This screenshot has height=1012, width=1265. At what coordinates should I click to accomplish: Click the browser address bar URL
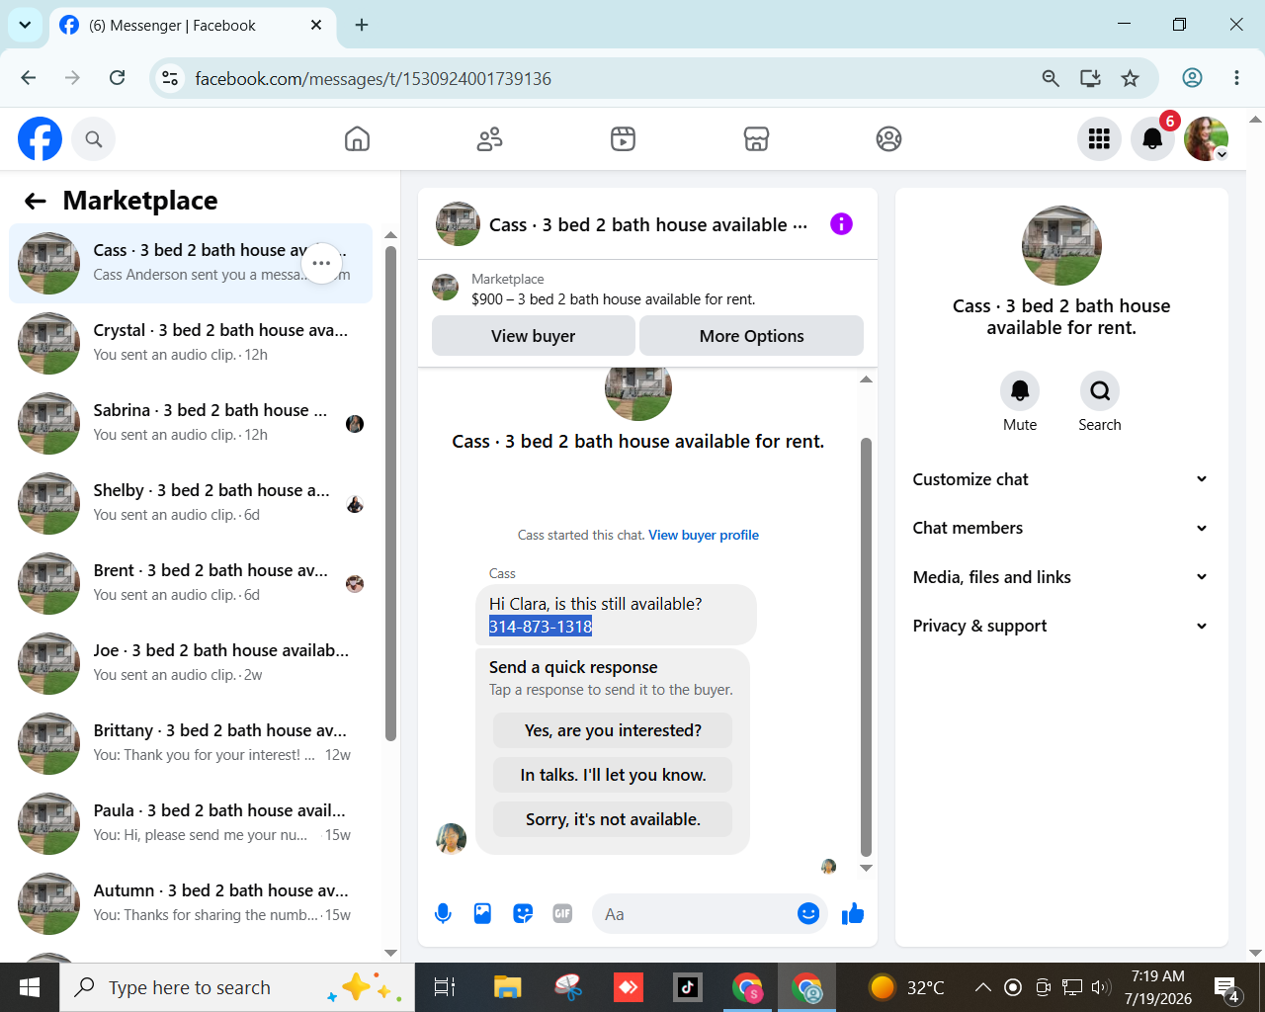[373, 79]
